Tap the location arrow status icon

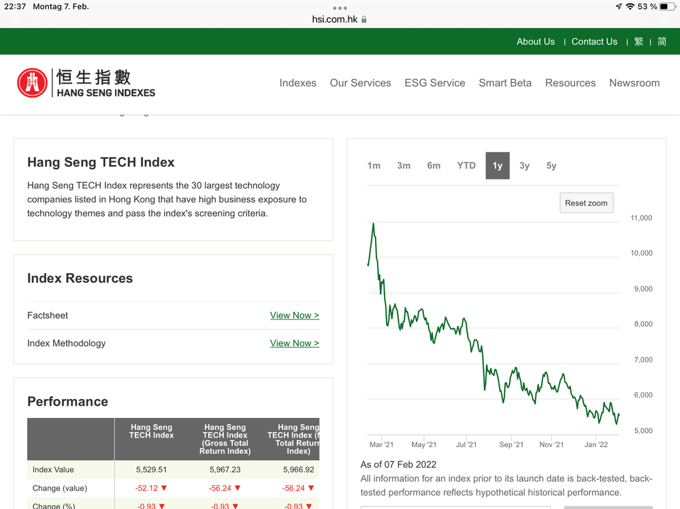[619, 7]
